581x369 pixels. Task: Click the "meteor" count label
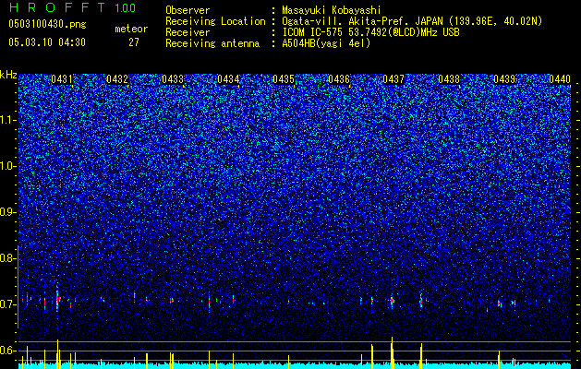(131, 29)
